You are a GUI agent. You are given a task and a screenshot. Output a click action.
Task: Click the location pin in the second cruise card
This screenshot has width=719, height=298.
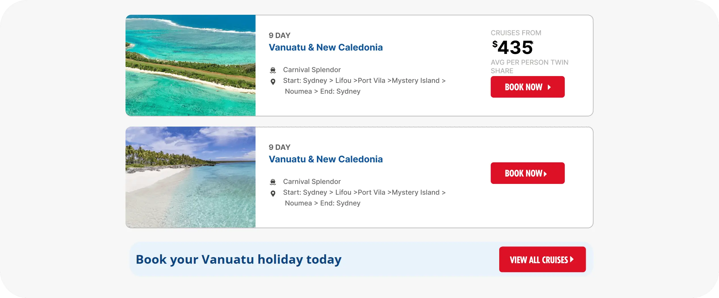(273, 194)
